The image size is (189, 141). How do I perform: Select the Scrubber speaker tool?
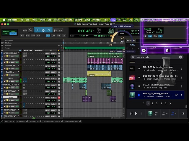click(x=55, y=30)
